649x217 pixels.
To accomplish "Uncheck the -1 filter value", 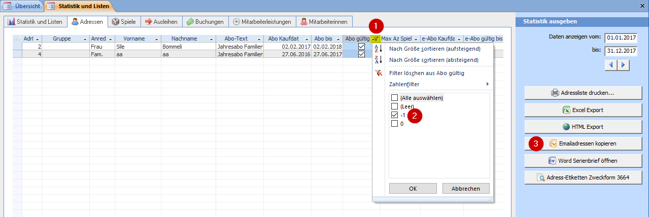I will [x=394, y=115].
